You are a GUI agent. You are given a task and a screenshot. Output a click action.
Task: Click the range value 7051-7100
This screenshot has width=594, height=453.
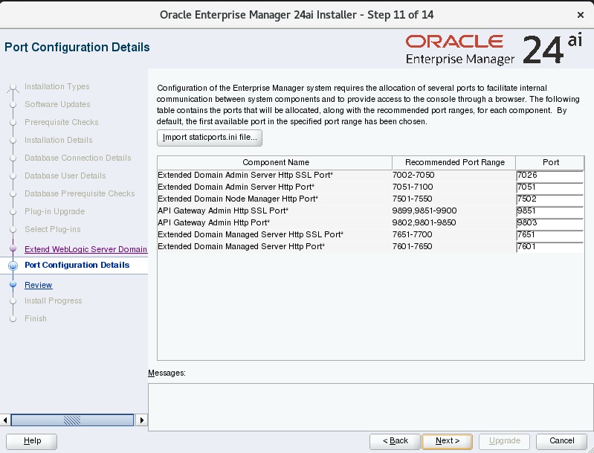click(x=413, y=187)
